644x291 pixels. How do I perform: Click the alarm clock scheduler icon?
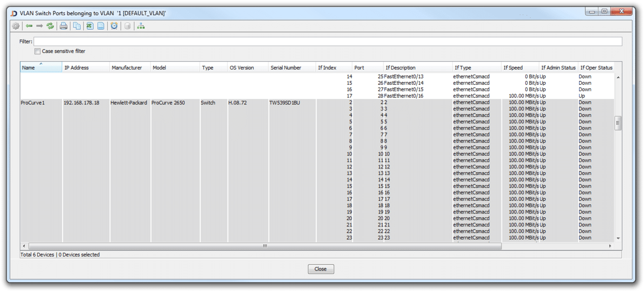pyautogui.click(x=114, y=26)
